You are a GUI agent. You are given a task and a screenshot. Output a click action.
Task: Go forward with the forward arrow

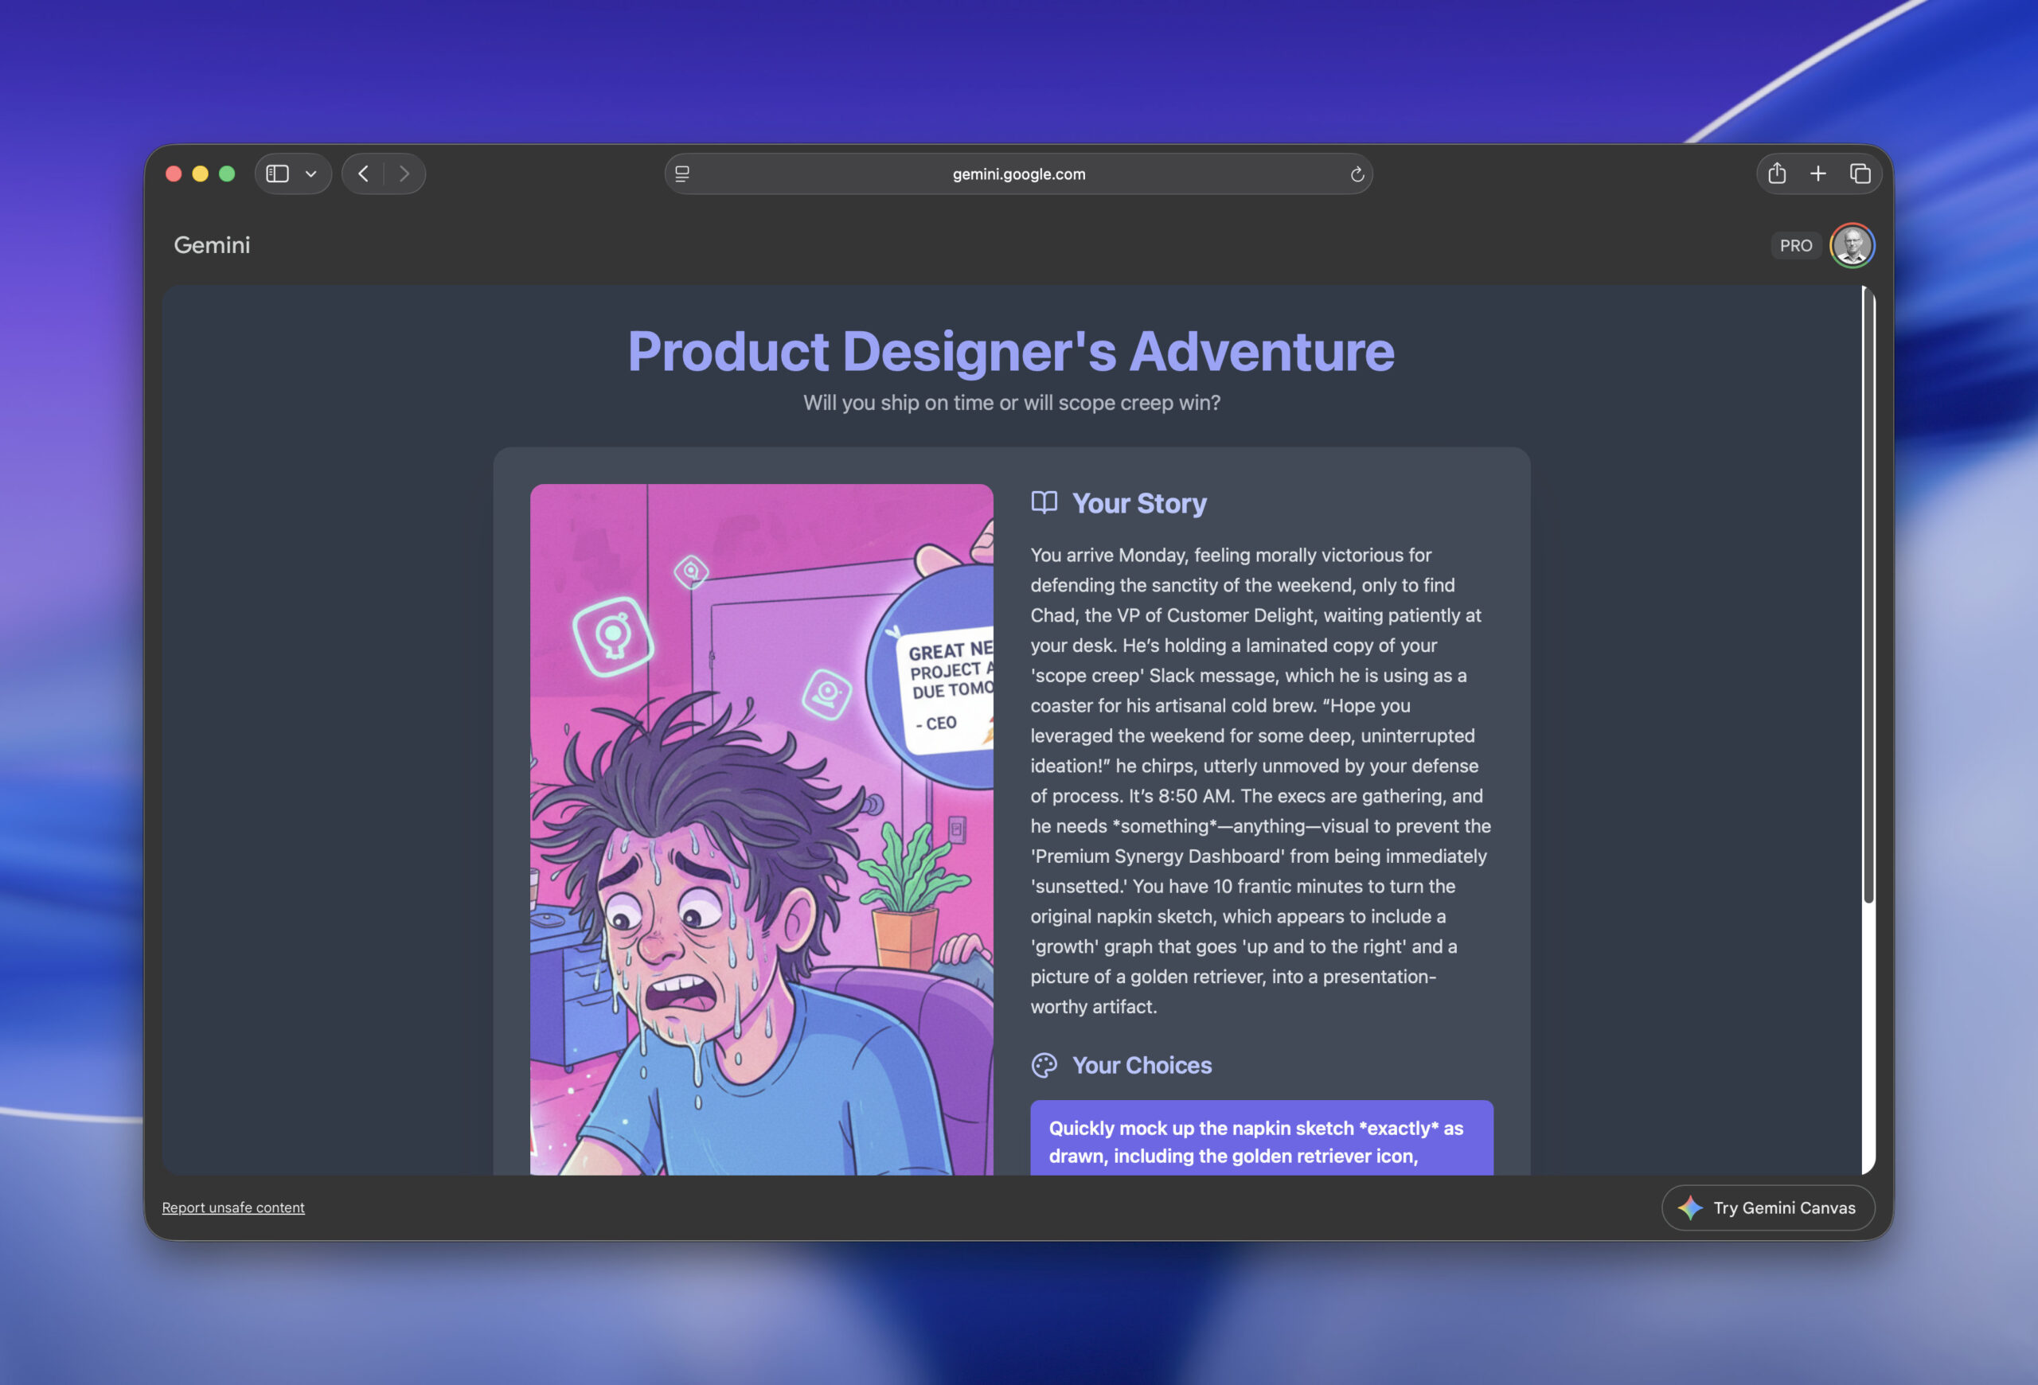404,174
